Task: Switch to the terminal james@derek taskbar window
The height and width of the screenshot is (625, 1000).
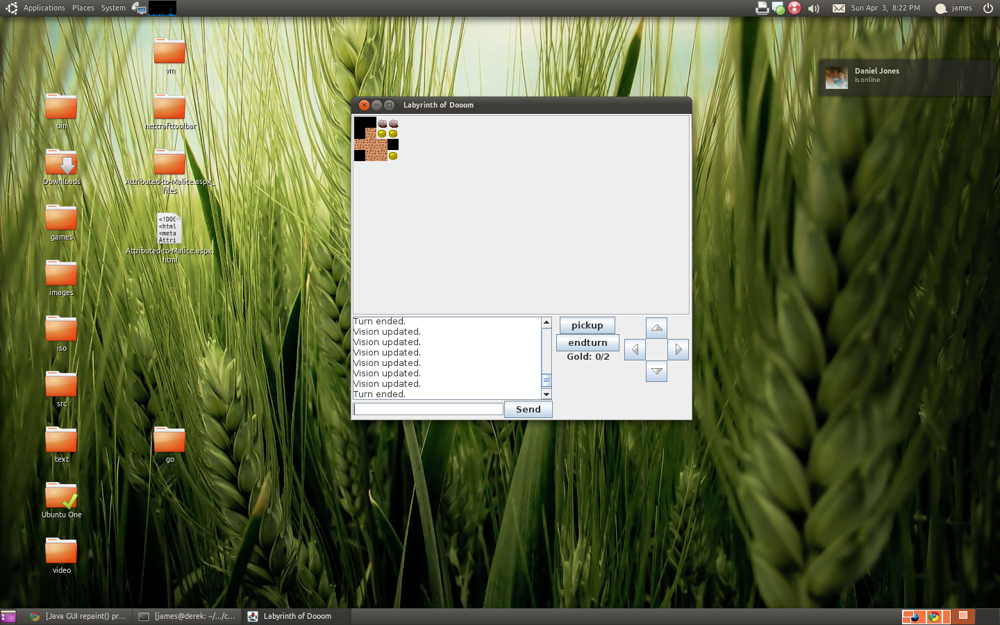Action: point(187,616)
